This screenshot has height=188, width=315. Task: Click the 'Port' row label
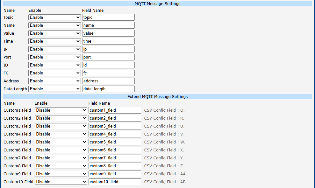(7, 57)
